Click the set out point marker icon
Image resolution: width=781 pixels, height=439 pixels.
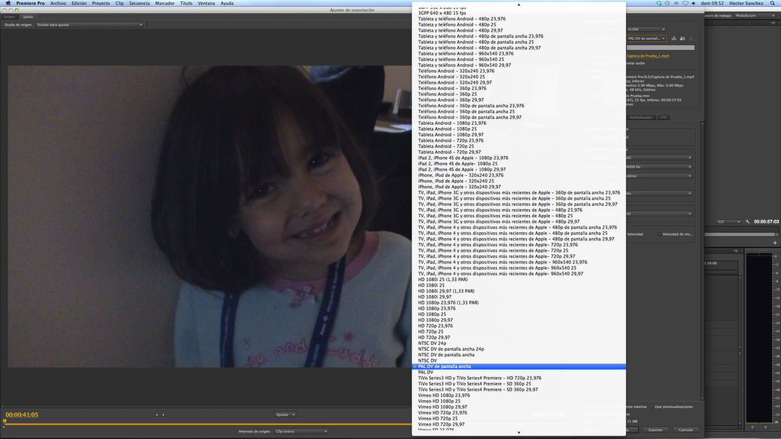click(x=163, y=415)
